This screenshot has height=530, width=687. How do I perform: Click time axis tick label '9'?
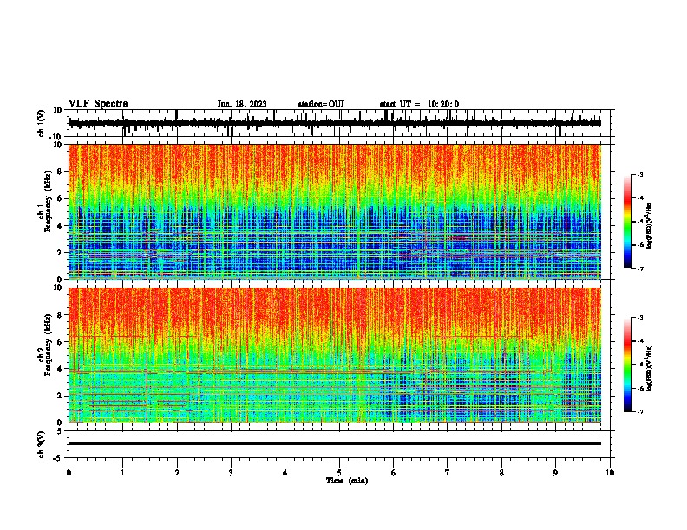(555, 473)
